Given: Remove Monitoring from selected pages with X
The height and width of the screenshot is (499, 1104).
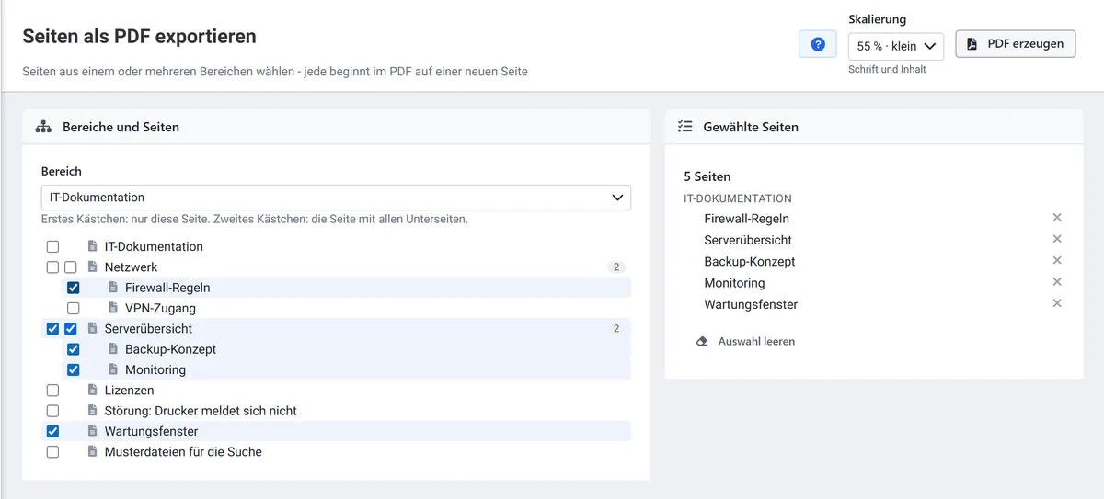Looking at the screenshot, I should [x=1057, y=282].
